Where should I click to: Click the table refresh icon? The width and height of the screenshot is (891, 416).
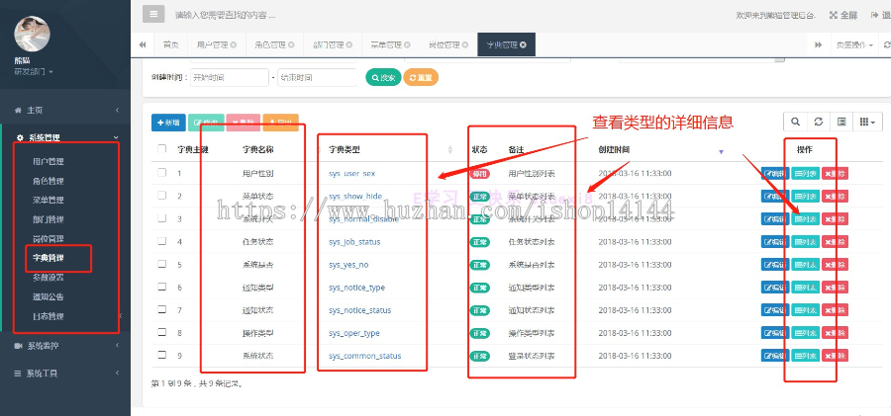click(x=819, y=122)
